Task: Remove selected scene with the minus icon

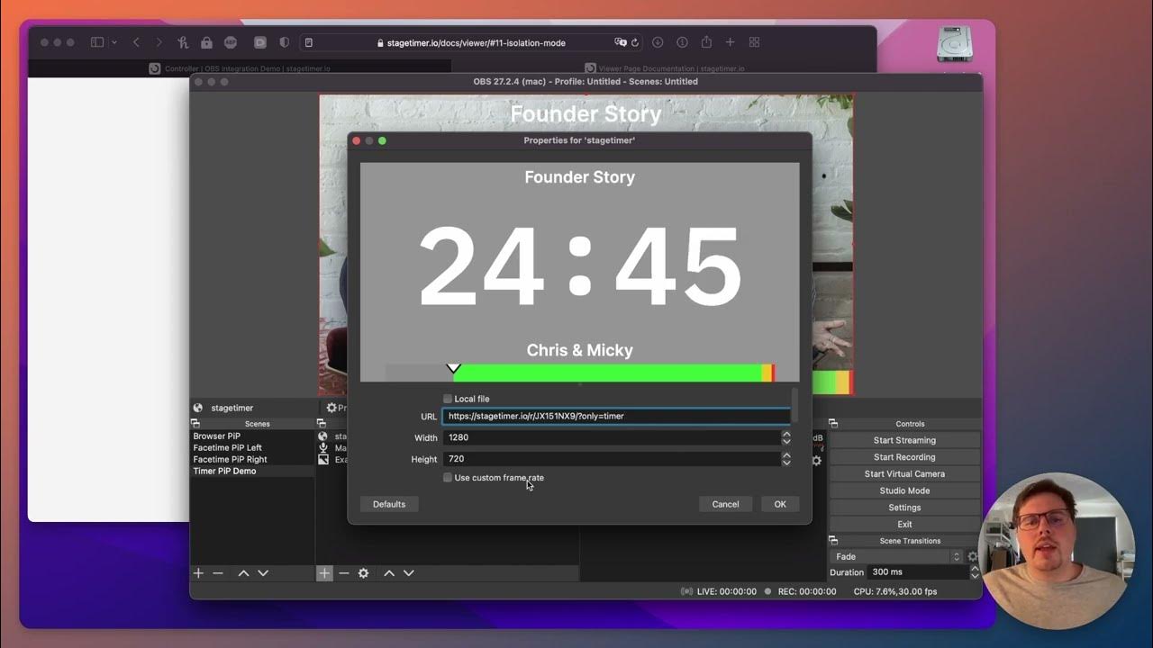Action: point(218,573)
